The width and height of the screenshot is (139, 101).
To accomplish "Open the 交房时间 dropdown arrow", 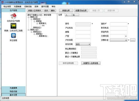I will 126,36.
